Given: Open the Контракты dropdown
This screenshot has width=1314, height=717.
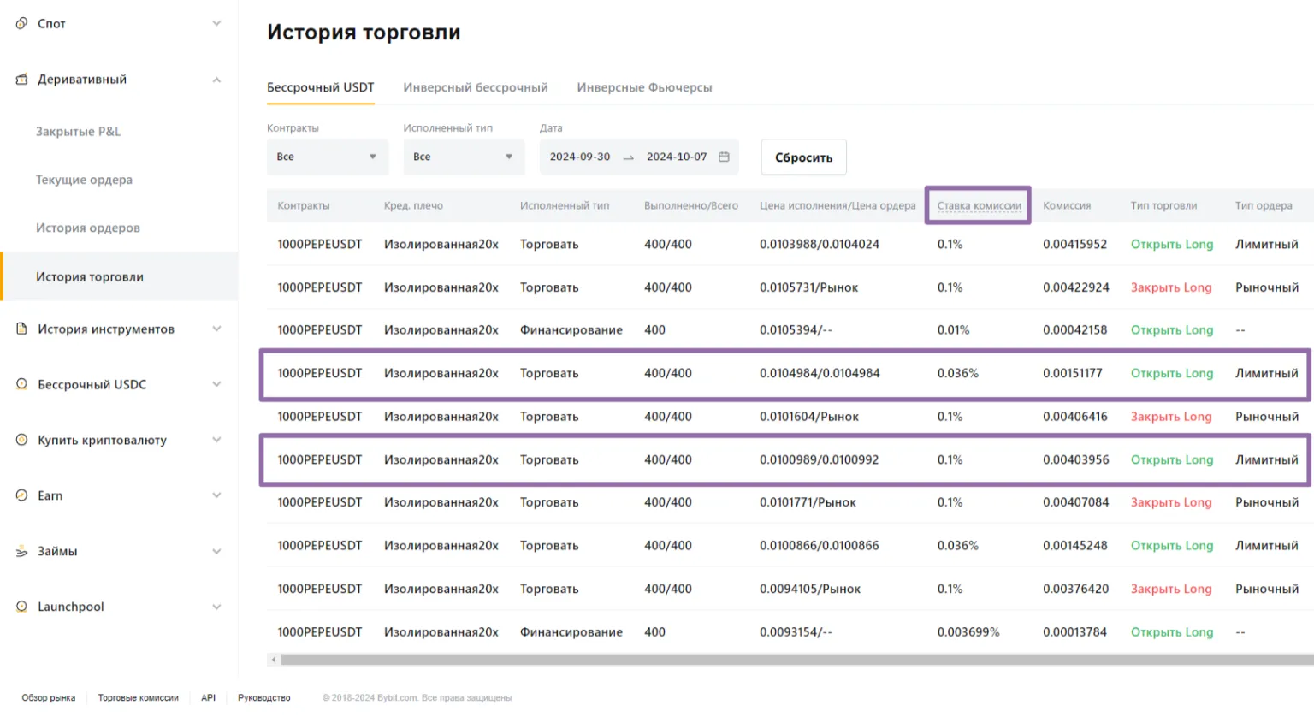Looking at the screenshot, I should click(328, 157).
